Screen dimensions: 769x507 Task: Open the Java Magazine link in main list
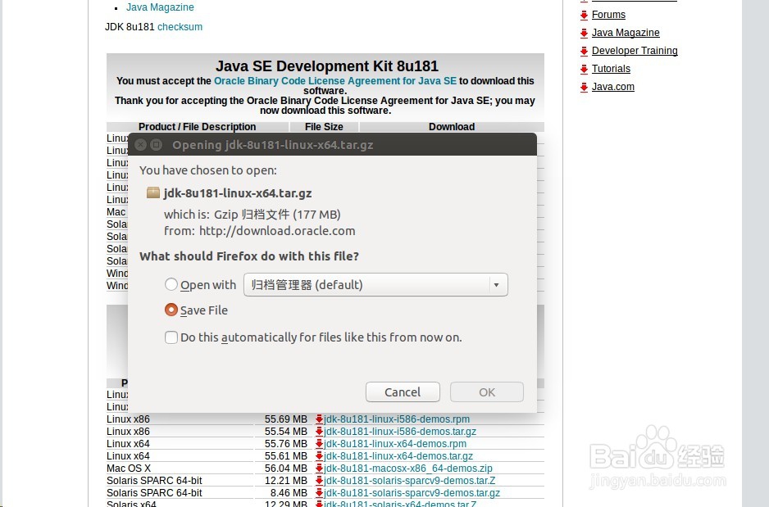click(160, 7)
